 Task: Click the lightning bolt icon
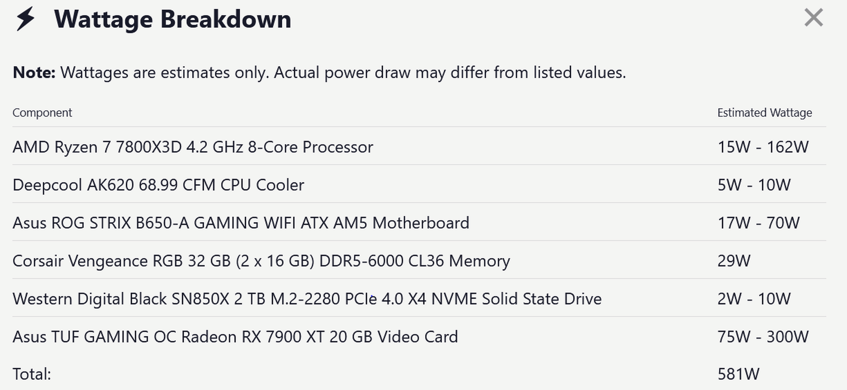click(x=25, y=19)
